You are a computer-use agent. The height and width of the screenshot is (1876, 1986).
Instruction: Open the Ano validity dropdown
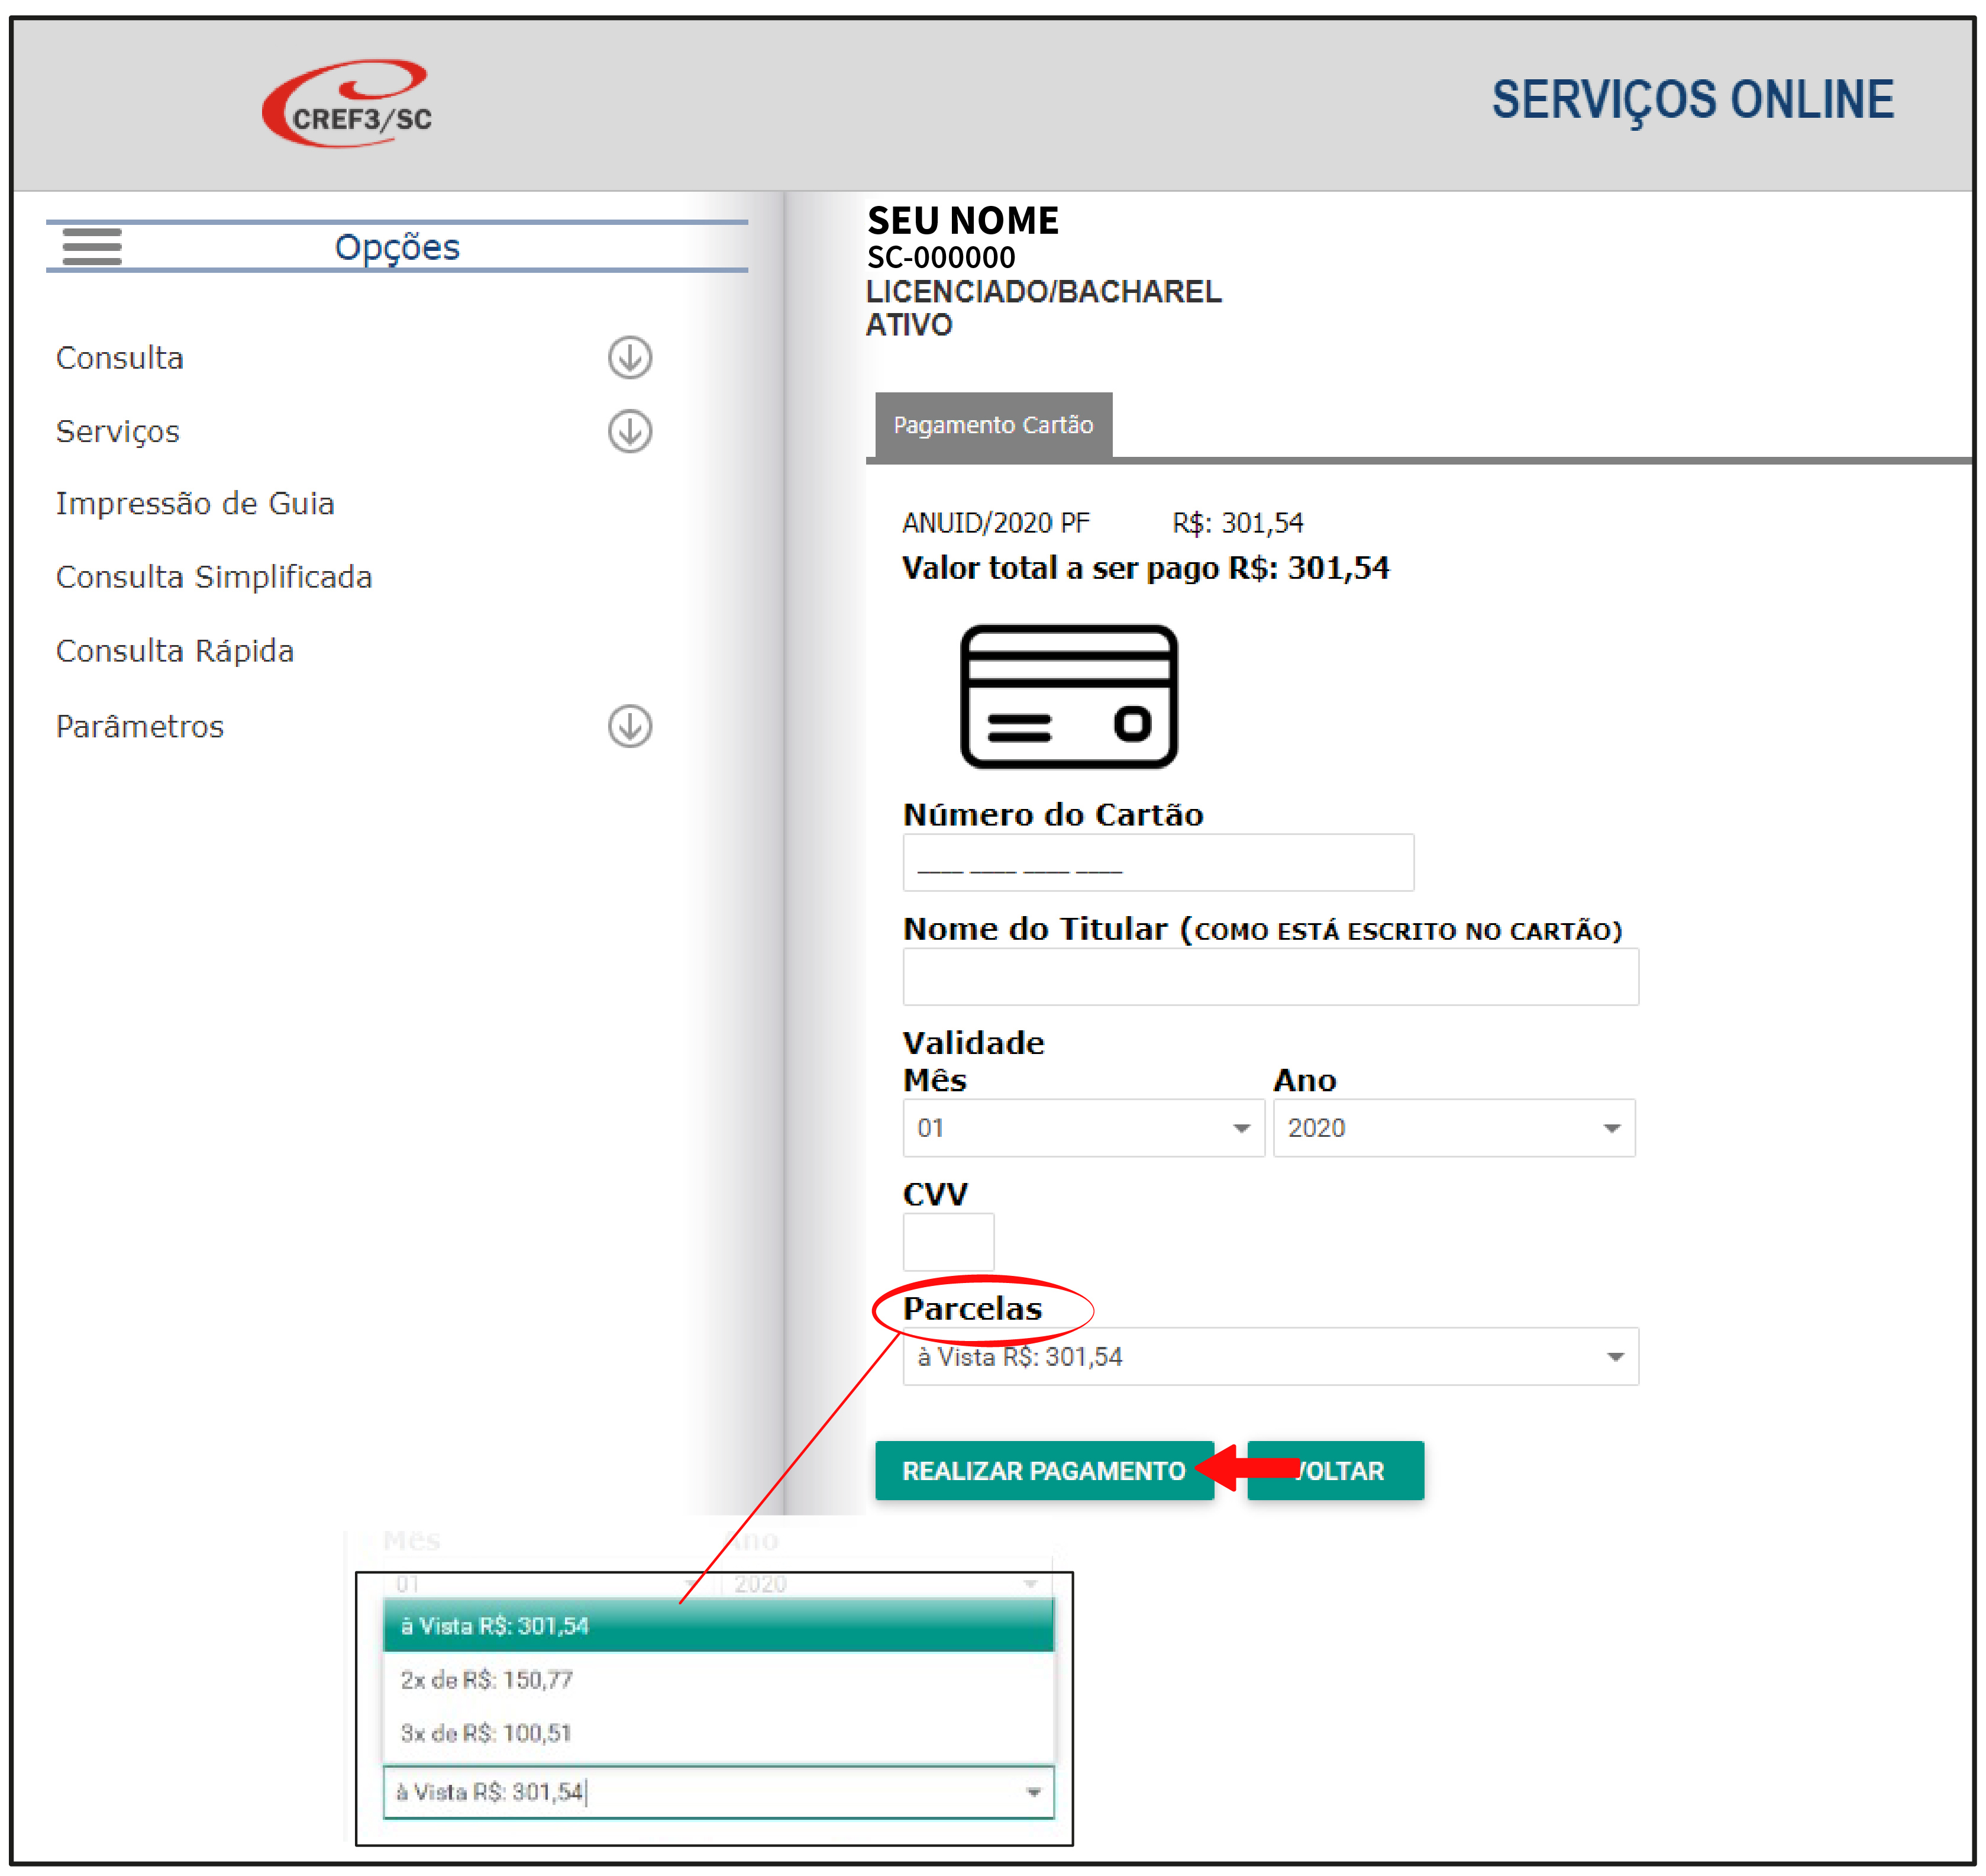pos(1454,1128)
